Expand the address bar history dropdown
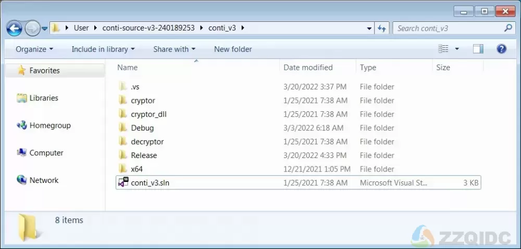 click(x=369, y=29)
